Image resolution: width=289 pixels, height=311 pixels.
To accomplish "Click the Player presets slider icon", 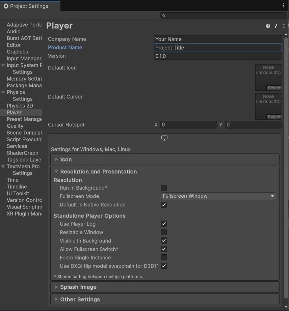I will 276,26.
